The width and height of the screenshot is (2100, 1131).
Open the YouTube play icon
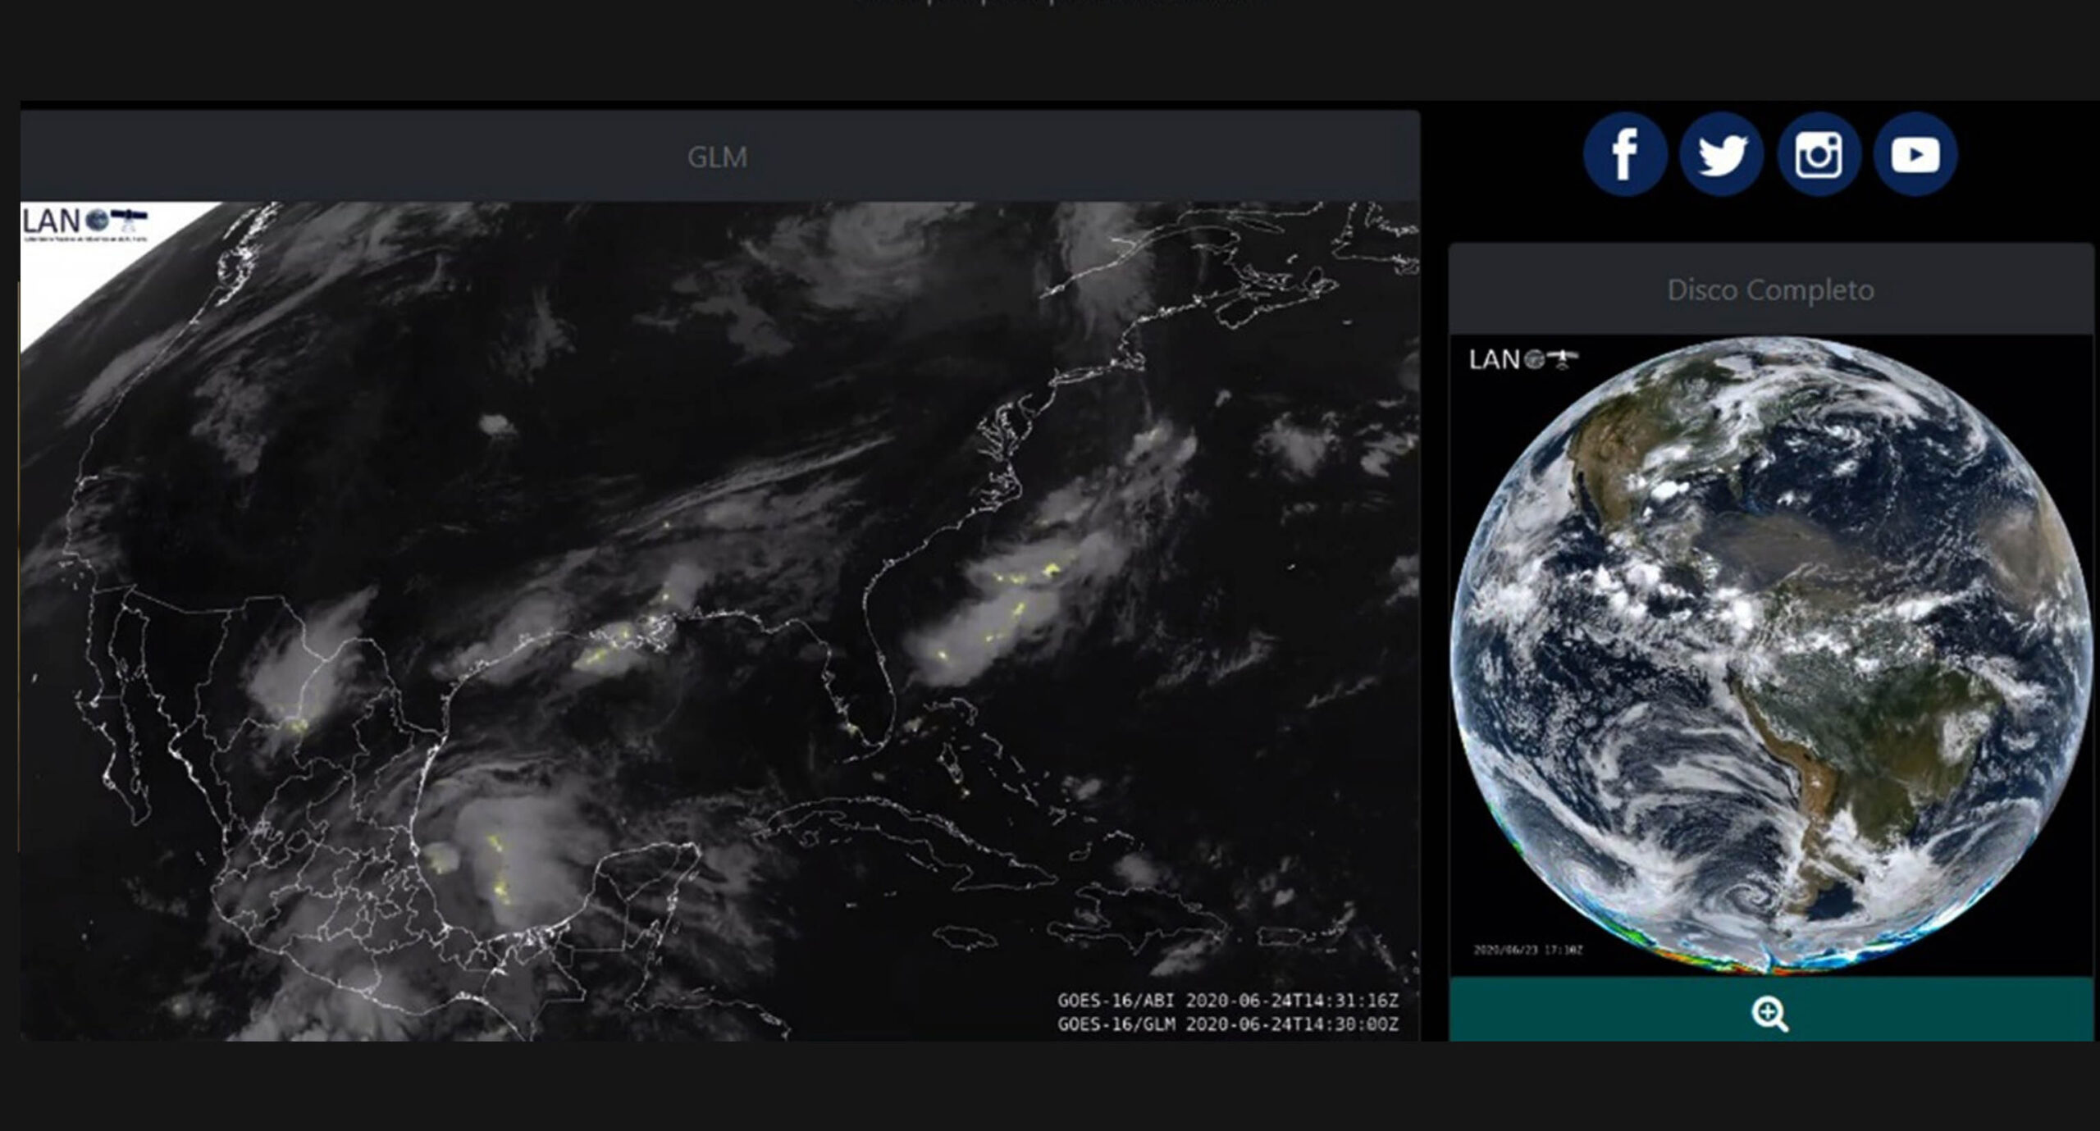pos(1915,154)
